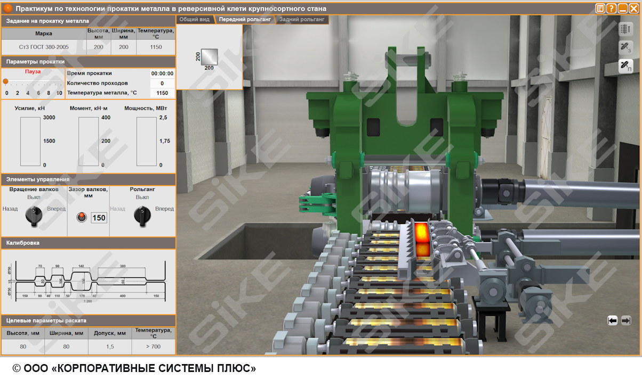Image resolution: width=642 pixels, height=380 pixels.
Task: Open the report document icon in title bar
Action: pos(600,9)
